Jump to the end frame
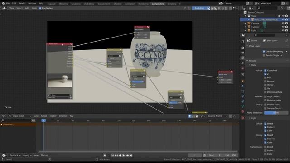290x163 pixels. coord(131,155)
